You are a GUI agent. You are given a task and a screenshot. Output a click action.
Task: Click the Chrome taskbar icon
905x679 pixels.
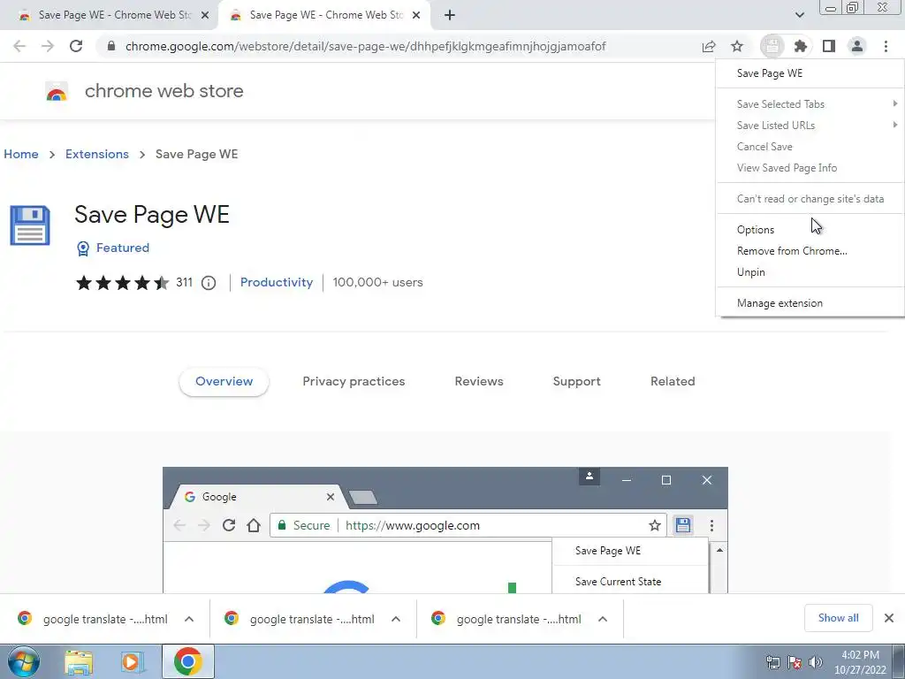(188, 661)
